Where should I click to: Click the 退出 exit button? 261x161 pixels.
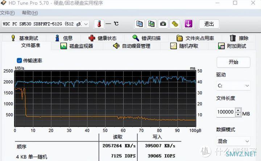tap(209, 24)
